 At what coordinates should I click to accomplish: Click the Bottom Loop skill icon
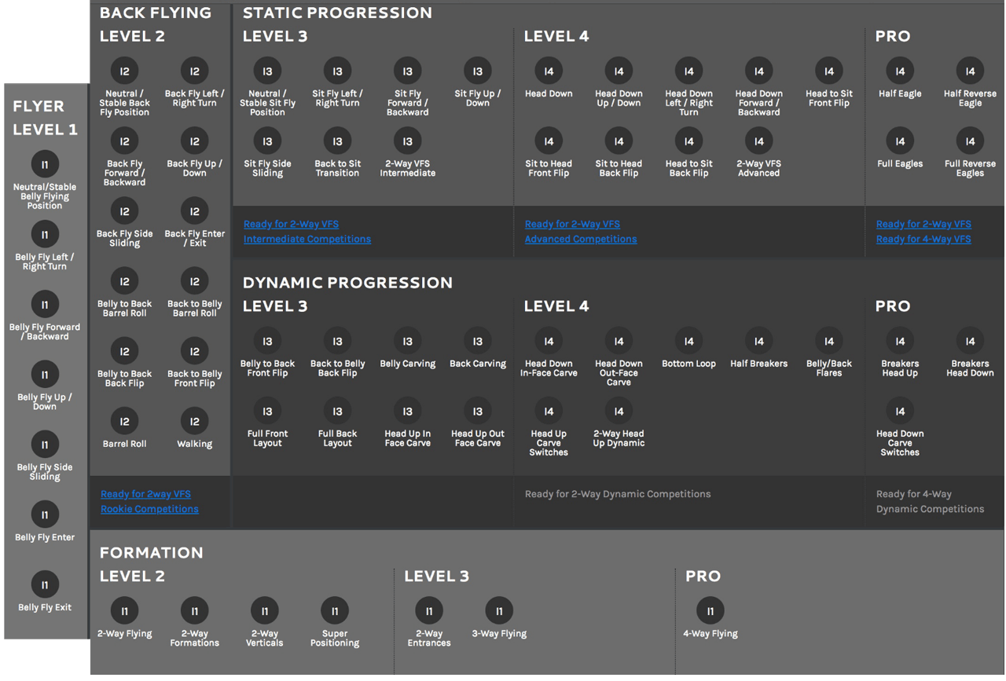pyautogui.click(x=688, y=342)
